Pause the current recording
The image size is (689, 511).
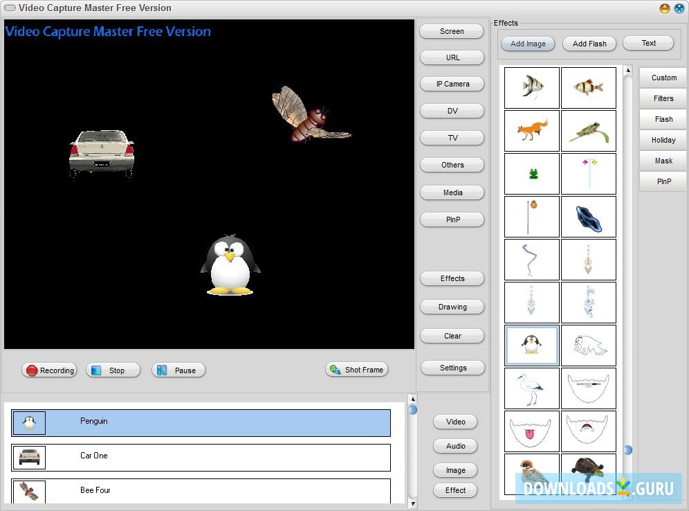coord(178,370)
